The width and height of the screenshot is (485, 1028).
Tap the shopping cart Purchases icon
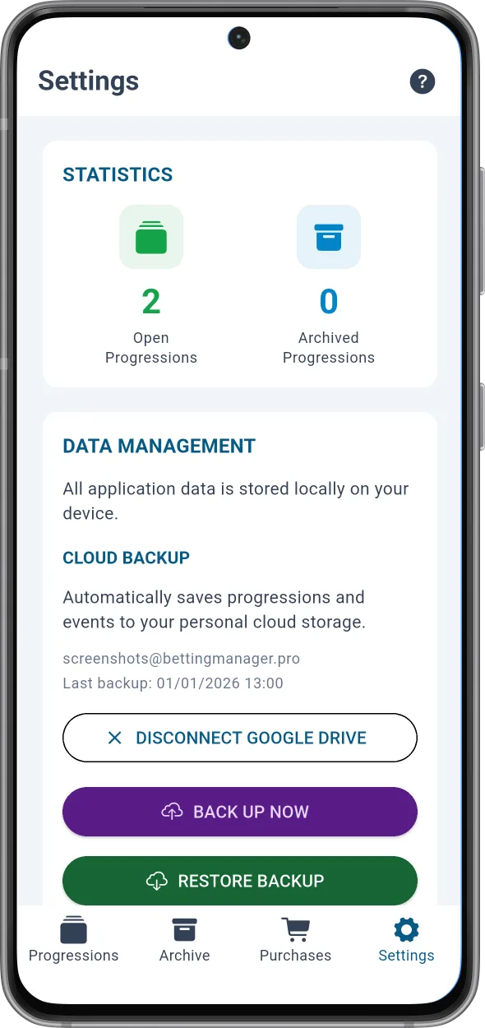[296, 930]
